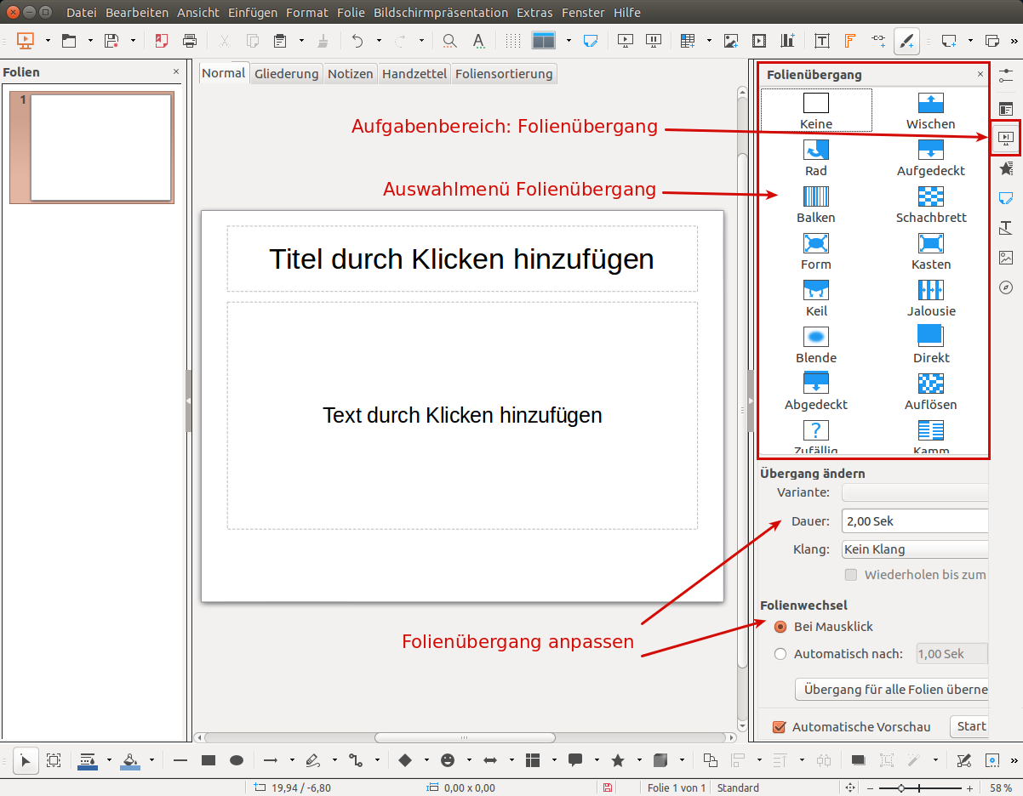Open the slide transition sidebar tab
This screenshot has height=796, width=1023.
click(x=1006, y=137)
